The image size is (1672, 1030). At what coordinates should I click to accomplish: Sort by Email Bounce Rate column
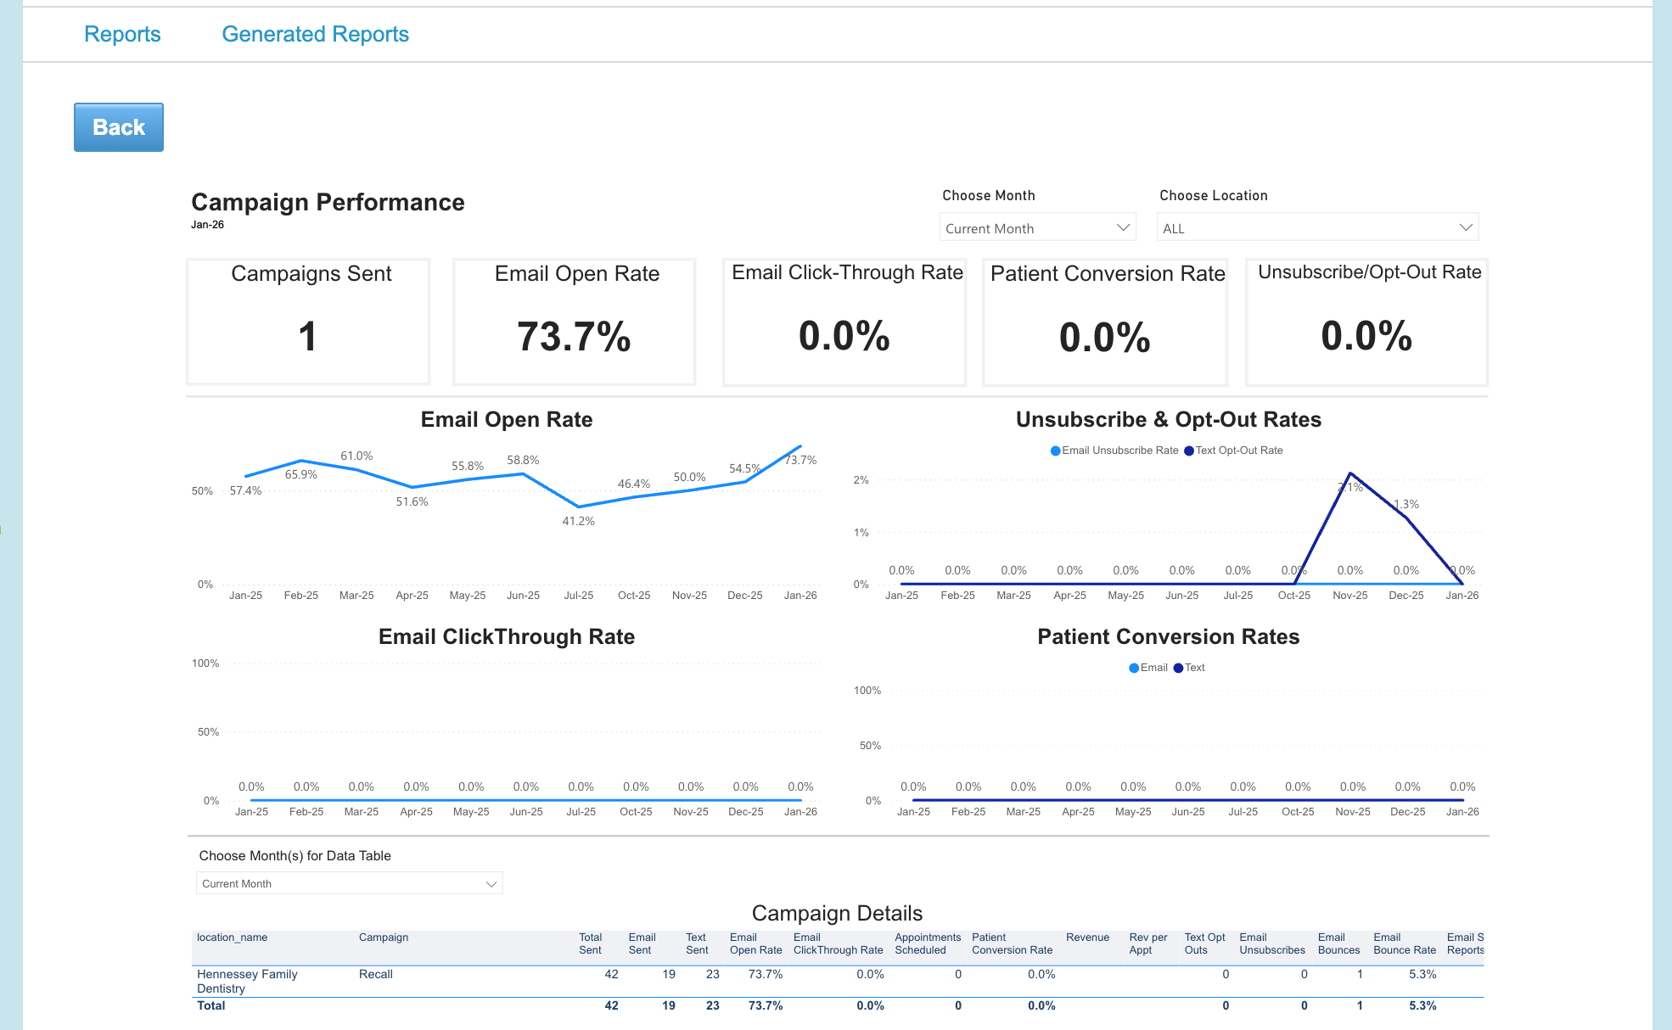coord(1404,943)
